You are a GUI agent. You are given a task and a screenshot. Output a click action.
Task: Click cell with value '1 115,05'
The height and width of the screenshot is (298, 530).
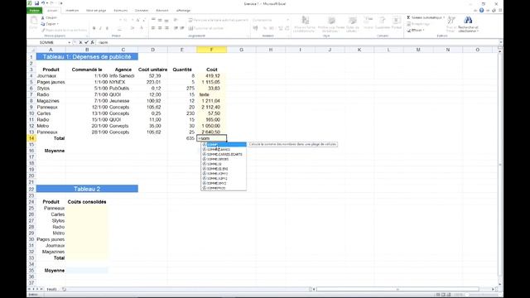coord(212,82)
